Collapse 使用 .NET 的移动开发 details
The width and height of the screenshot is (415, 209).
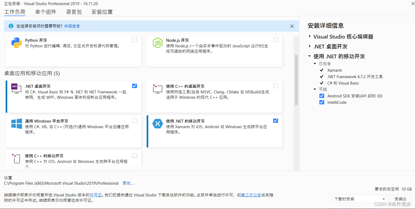(310, 56)
